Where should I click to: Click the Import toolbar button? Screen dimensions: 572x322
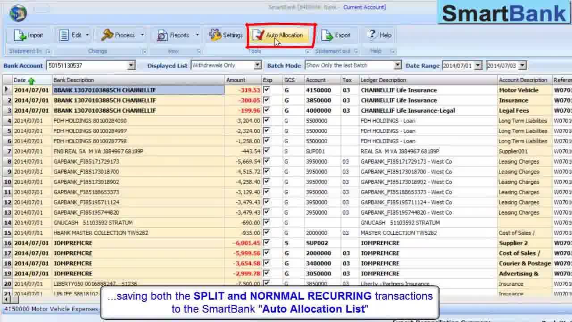point(29,35)
